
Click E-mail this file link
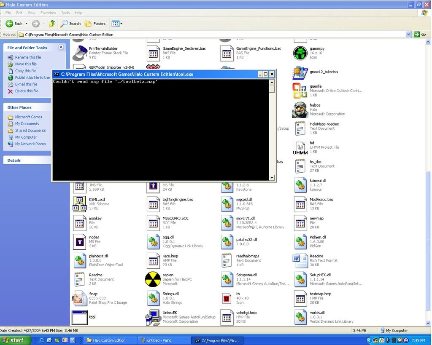(26, 84)
